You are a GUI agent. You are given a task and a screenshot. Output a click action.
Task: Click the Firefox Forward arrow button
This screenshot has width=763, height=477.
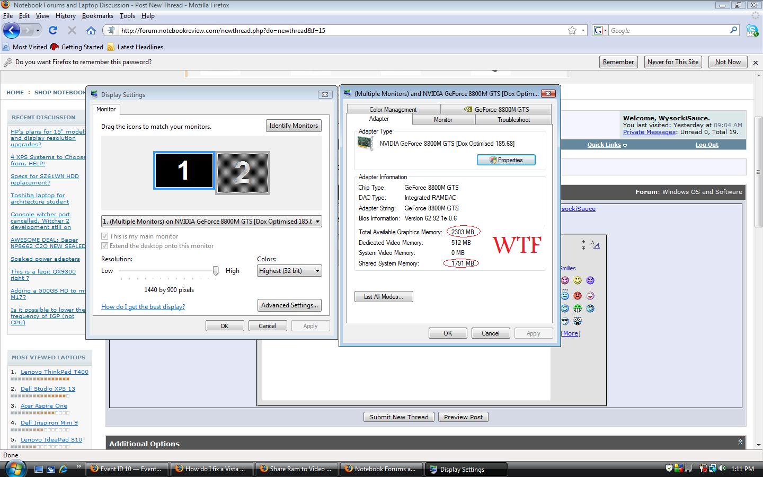coord(28,30)
